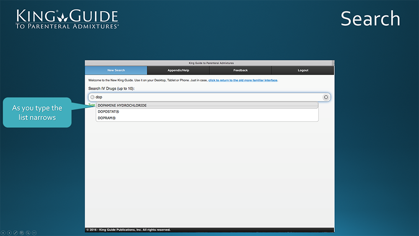Advance to next slide arrow icon
419x236 pixels.
click(9, 233)
